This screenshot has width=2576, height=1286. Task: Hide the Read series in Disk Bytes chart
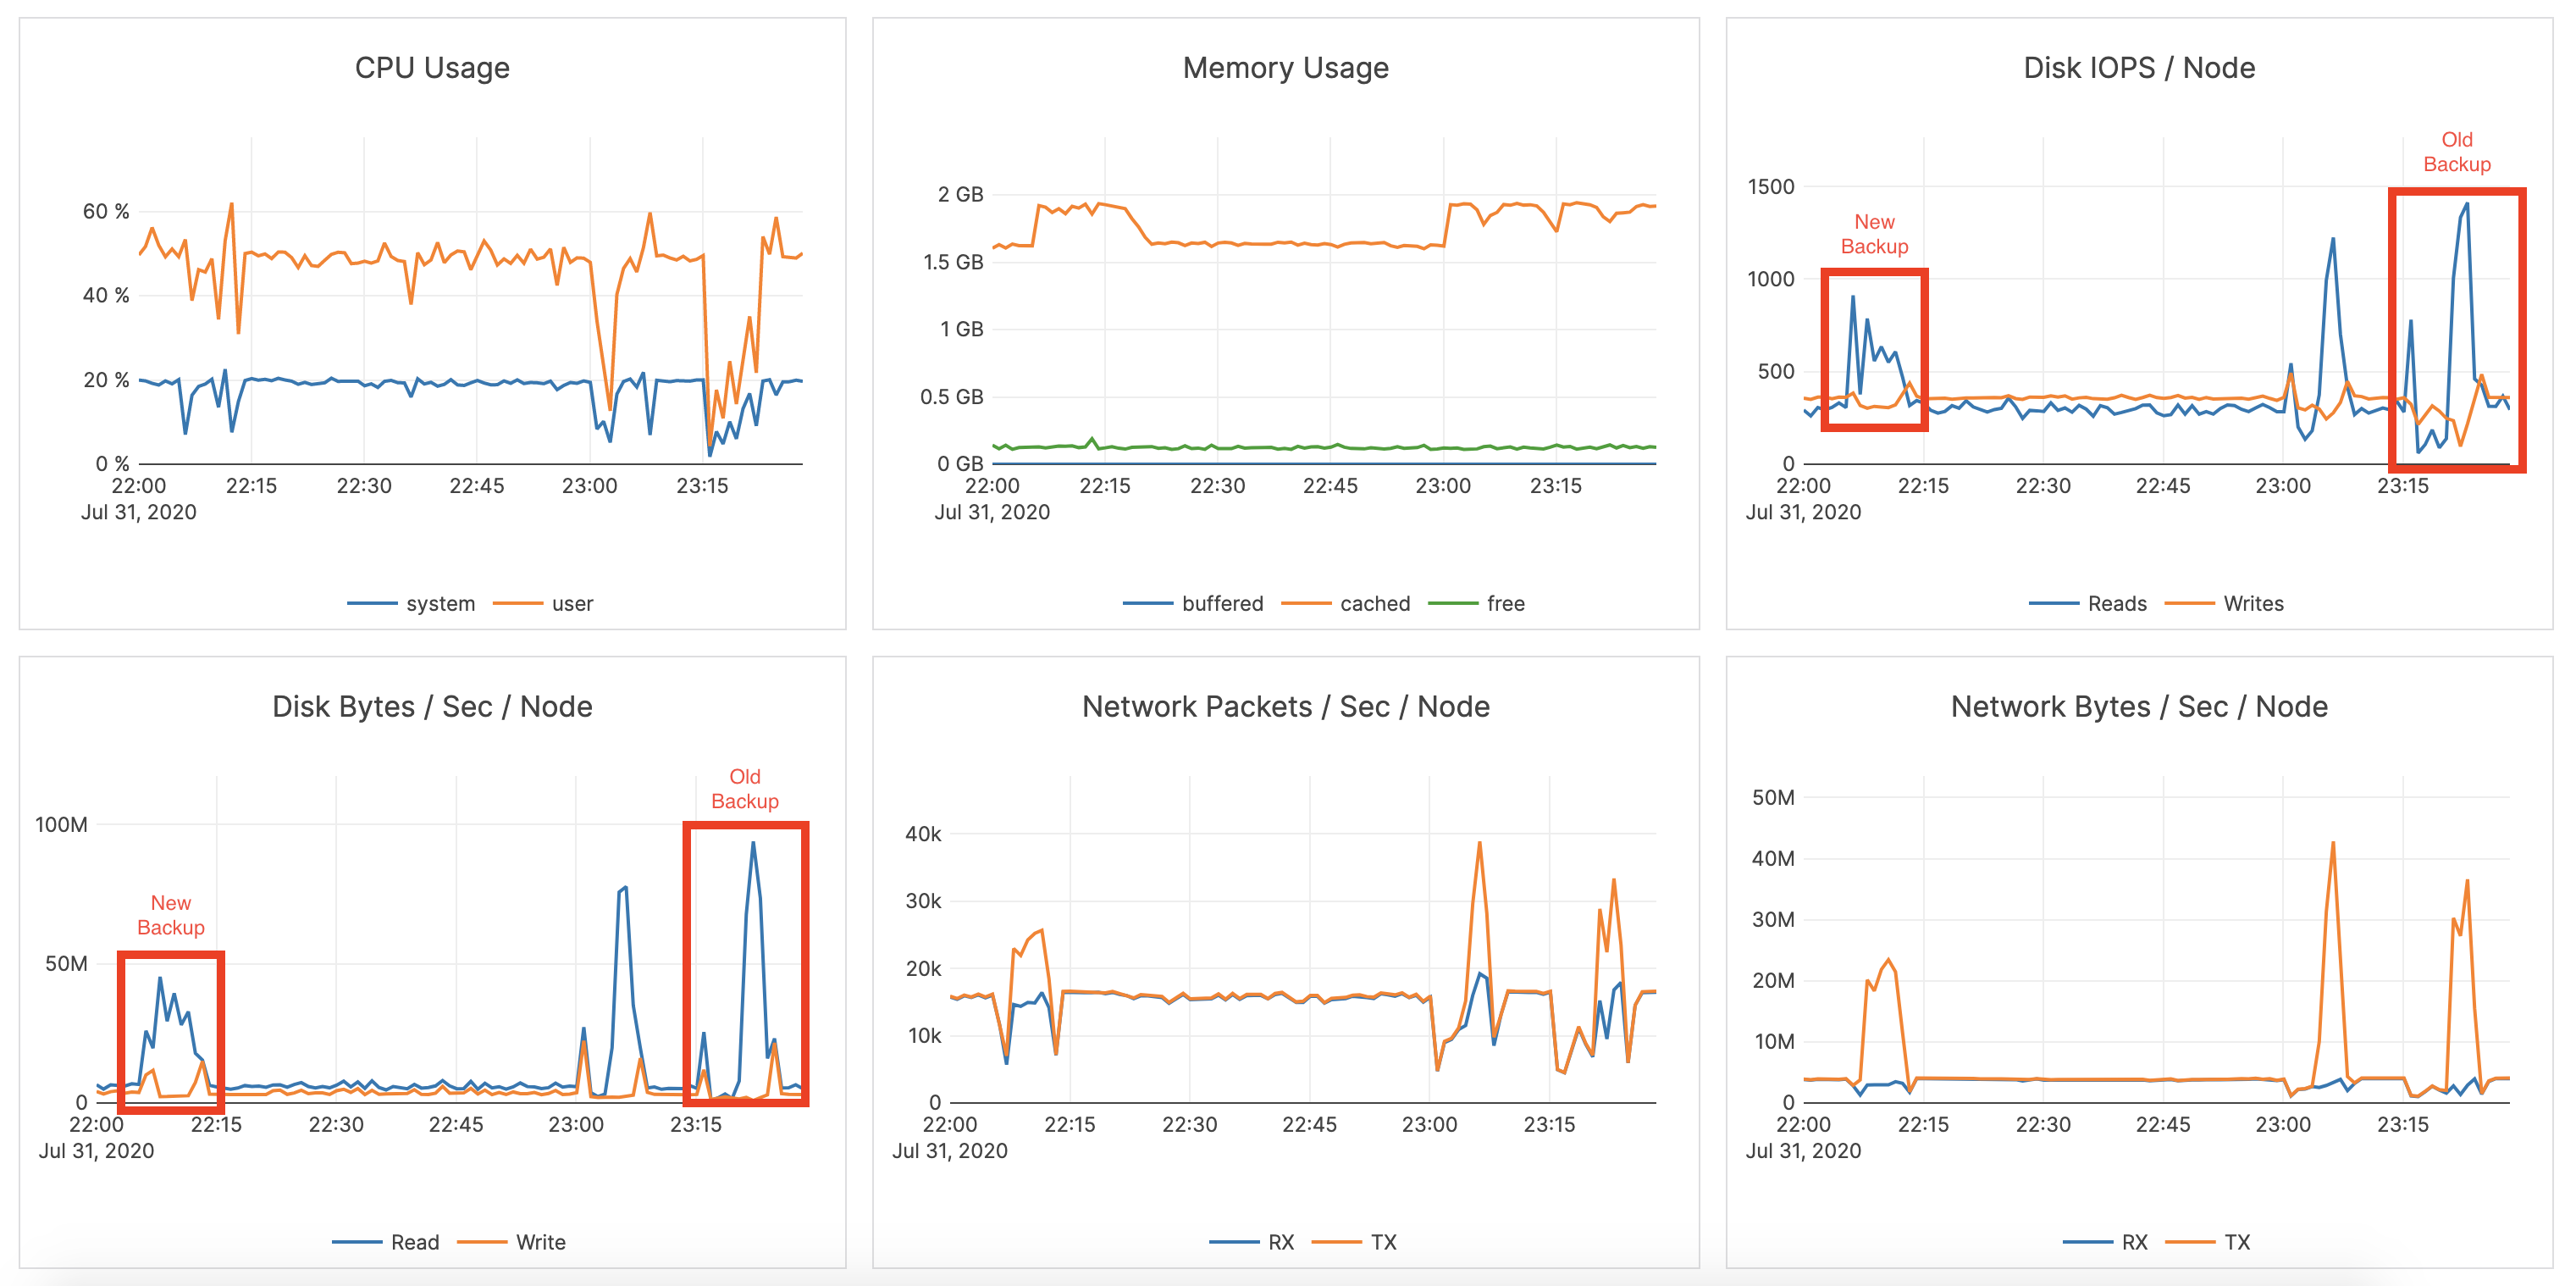click(x=415, y=1241)
